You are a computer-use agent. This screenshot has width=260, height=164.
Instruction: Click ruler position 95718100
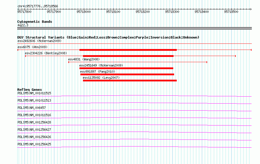(113, 12)
